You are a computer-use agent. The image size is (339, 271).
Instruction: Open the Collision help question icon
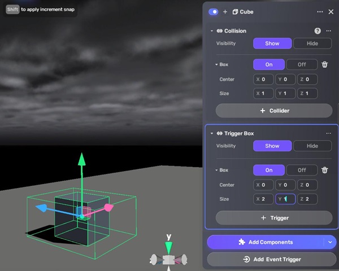[318, 31]
